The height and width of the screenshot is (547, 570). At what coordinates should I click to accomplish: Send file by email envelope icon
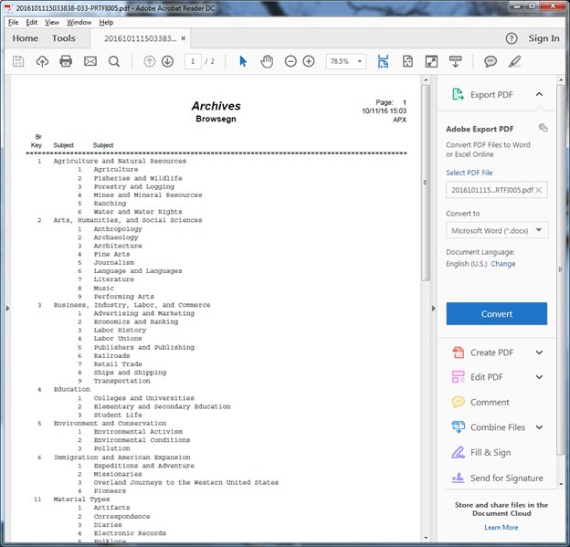(90, 61)
